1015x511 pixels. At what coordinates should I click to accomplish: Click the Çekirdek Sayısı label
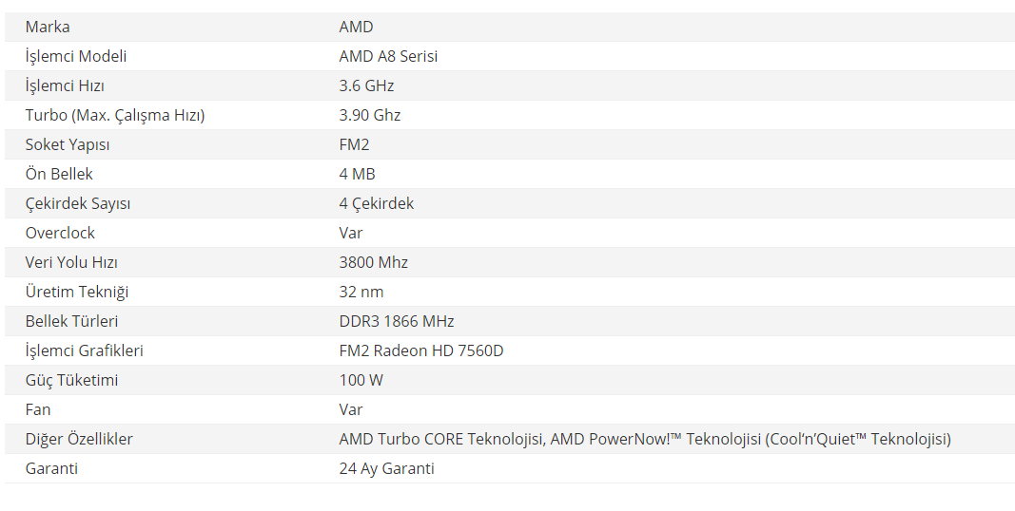[x=78, y=203]
